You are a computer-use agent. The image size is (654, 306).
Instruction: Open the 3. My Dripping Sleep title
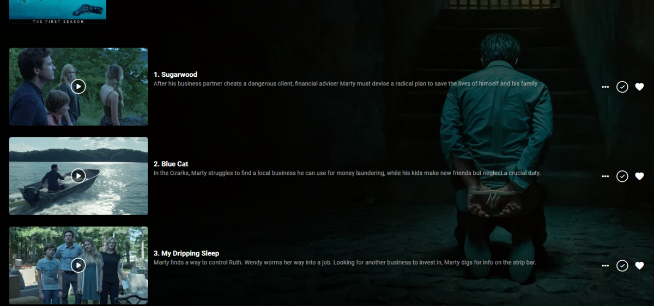point(186,253)
